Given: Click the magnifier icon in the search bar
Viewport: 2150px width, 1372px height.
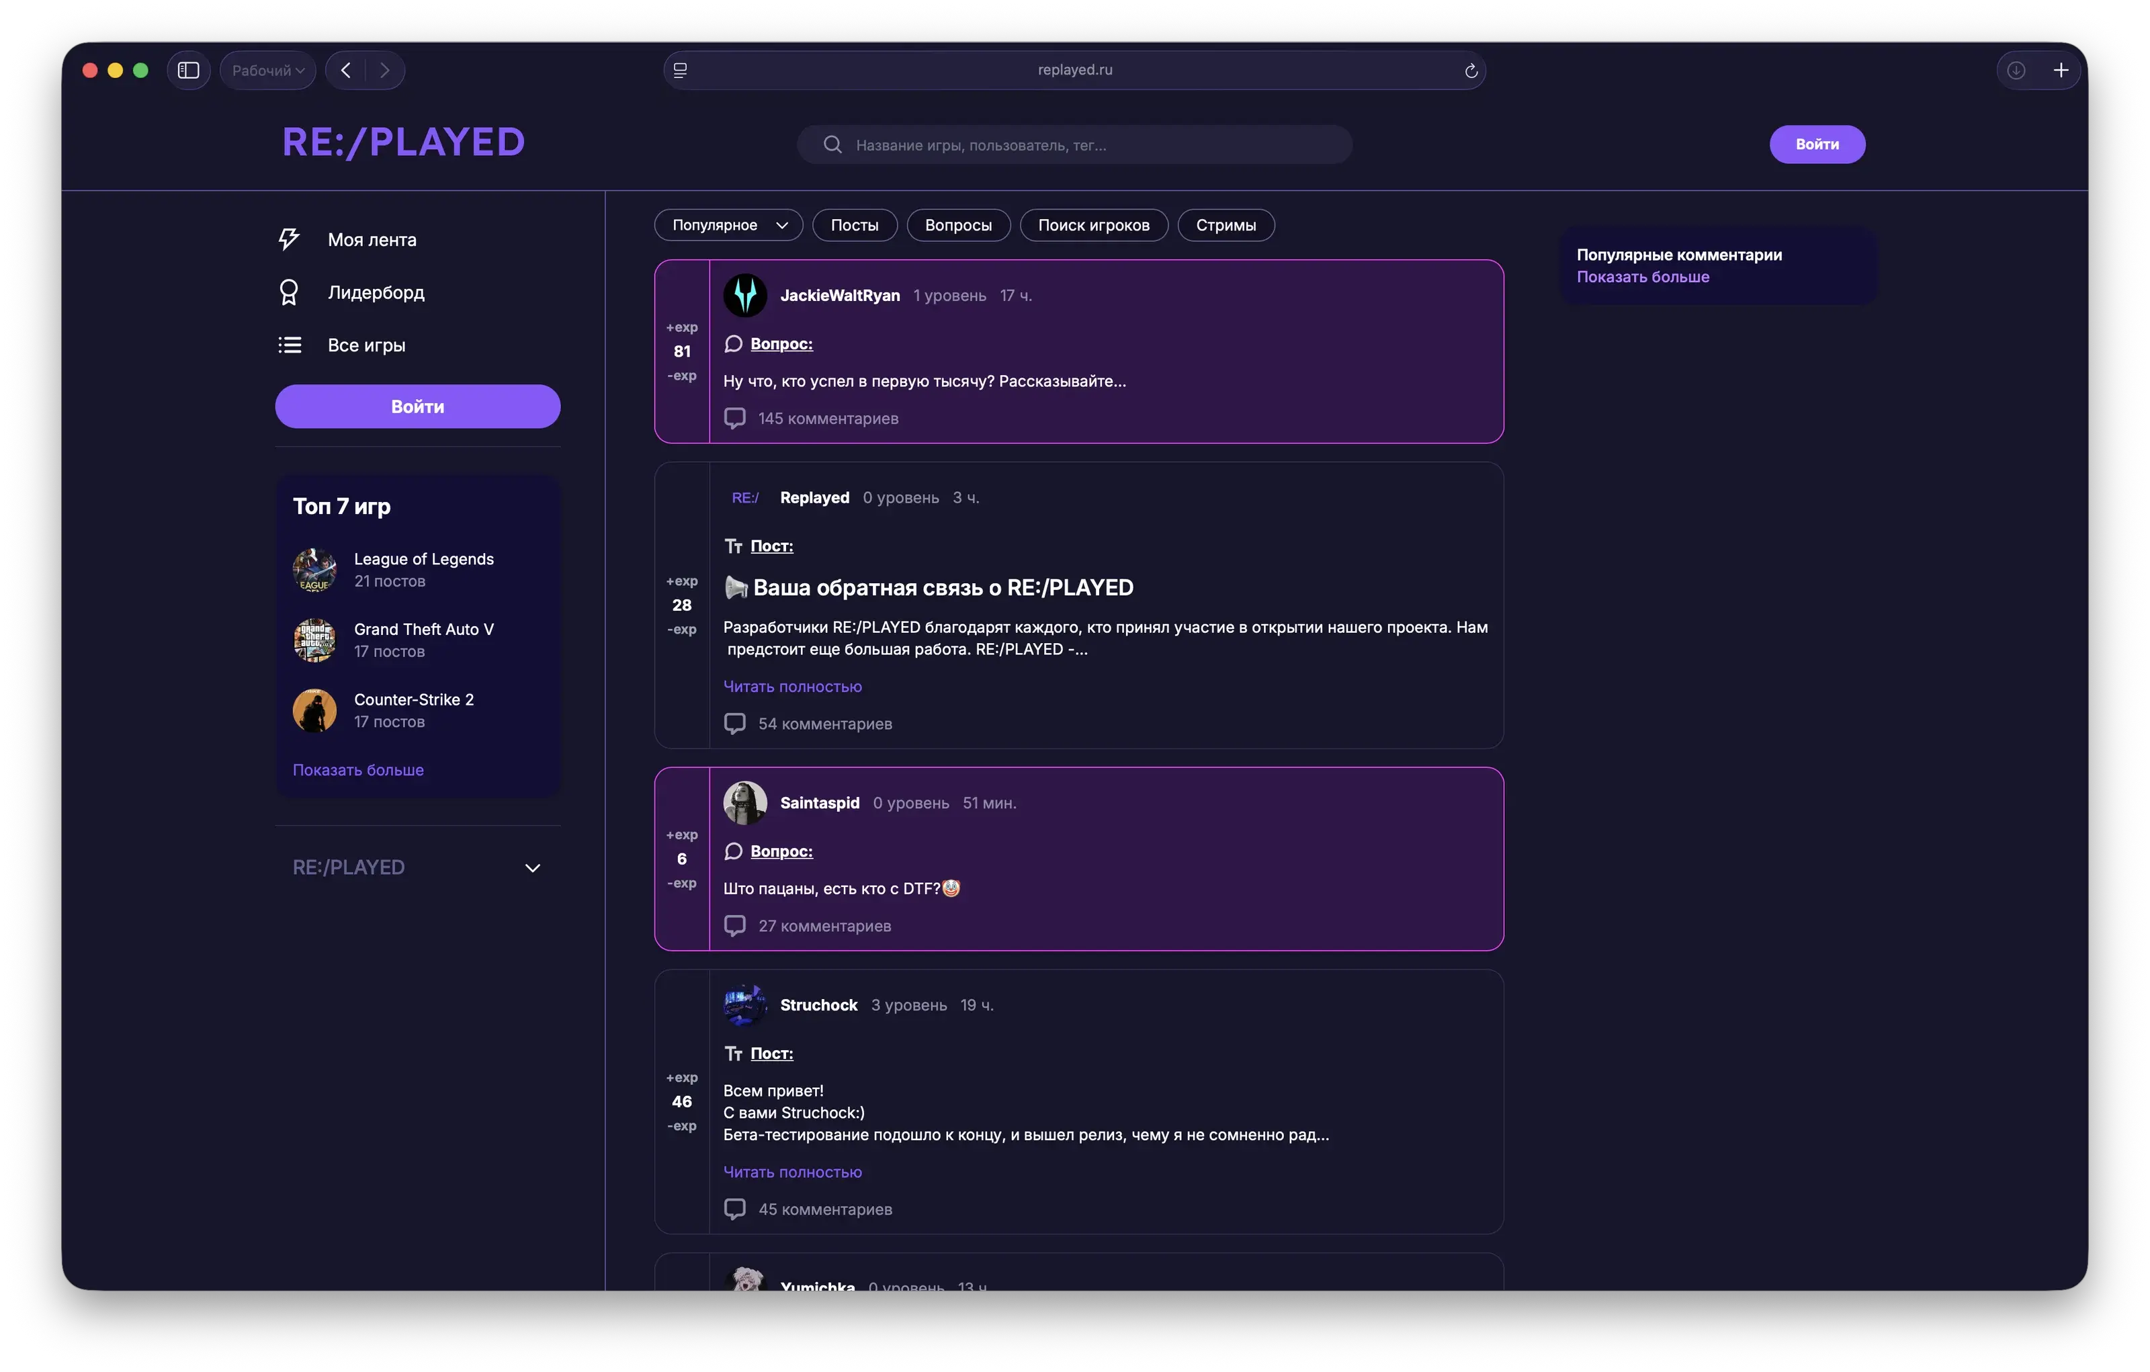Looking at the screenshot, I should [x=832, y=144].
